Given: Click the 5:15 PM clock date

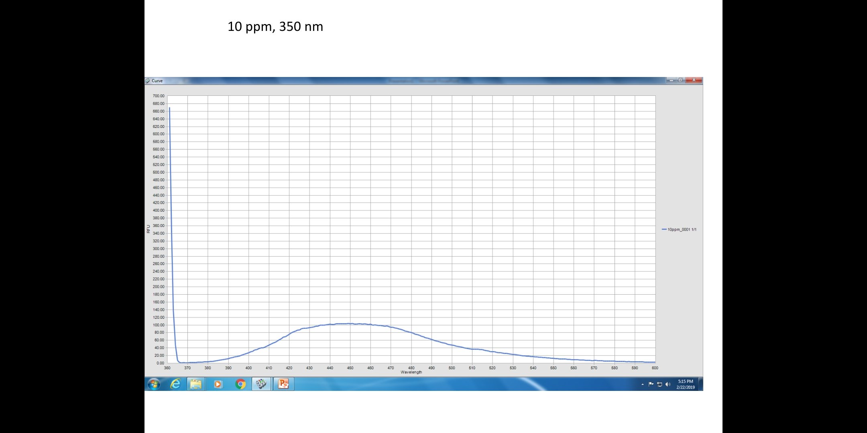Looking at the screenshot, I should 685,384.
